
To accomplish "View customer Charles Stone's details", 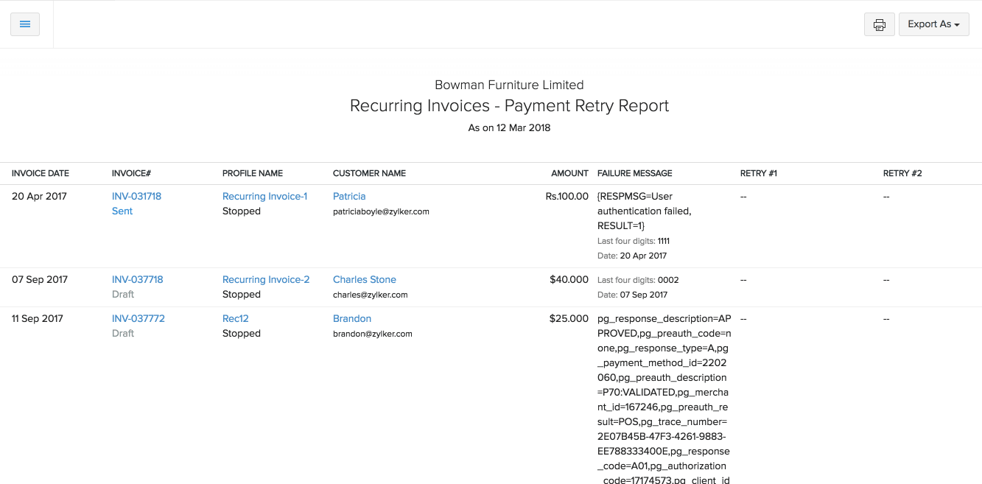I will pyautogui.click(x=364, y=279).
